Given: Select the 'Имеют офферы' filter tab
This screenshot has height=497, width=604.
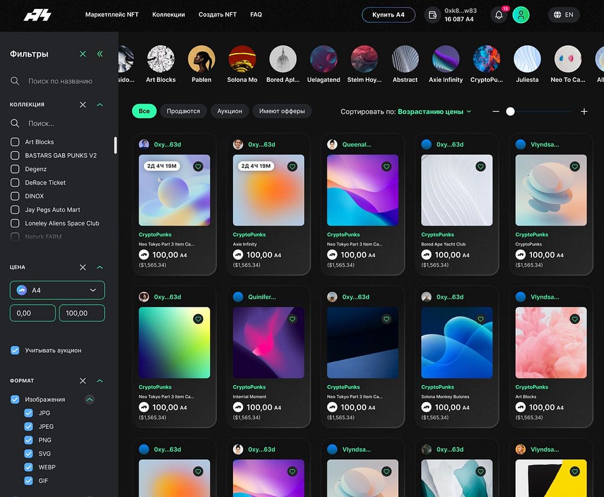Looking at the screenshot, I should 282,111.
